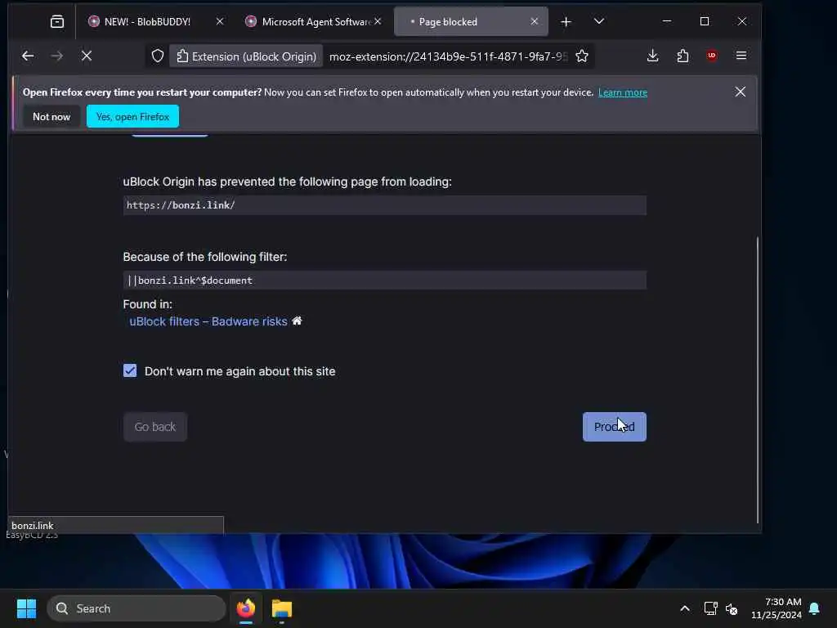Image resolution: width=837 pixels, height=628 pixels.
Task: Open a new tab with the plus icon
Action: tap(566, 22)
